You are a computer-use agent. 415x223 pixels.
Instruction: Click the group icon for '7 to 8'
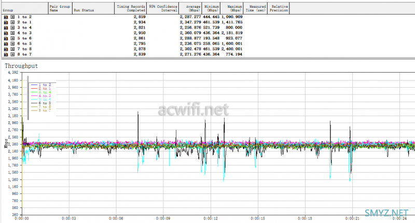(x=6, y=49)
